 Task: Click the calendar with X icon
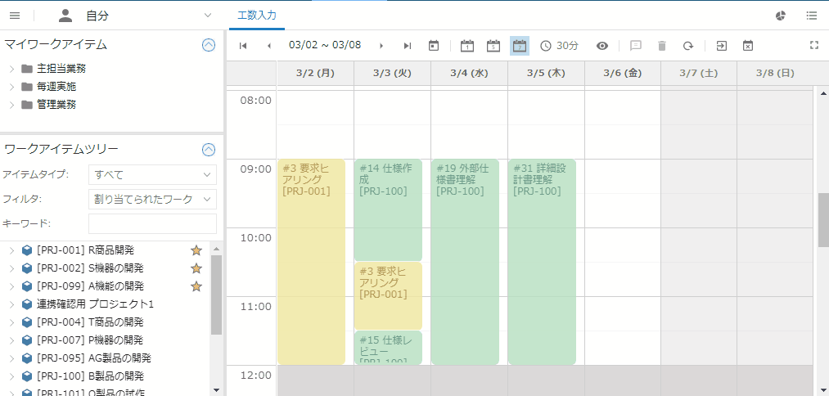[x=748, y=46]
